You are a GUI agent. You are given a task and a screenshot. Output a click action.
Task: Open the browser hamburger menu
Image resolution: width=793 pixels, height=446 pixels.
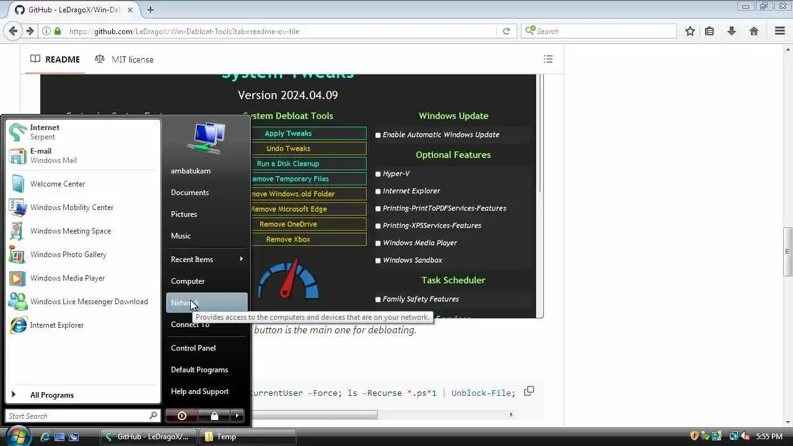[780, 31]
